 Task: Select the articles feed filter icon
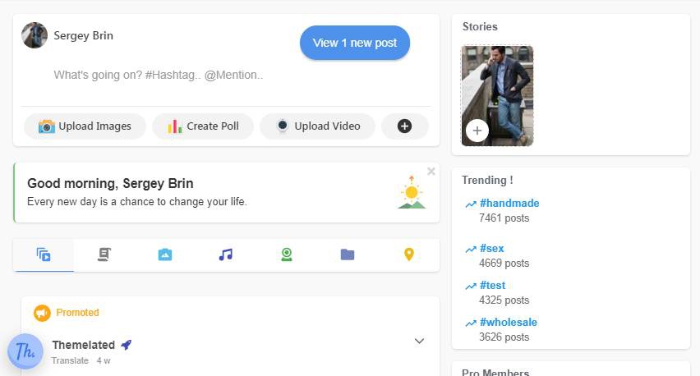point(104,255)
